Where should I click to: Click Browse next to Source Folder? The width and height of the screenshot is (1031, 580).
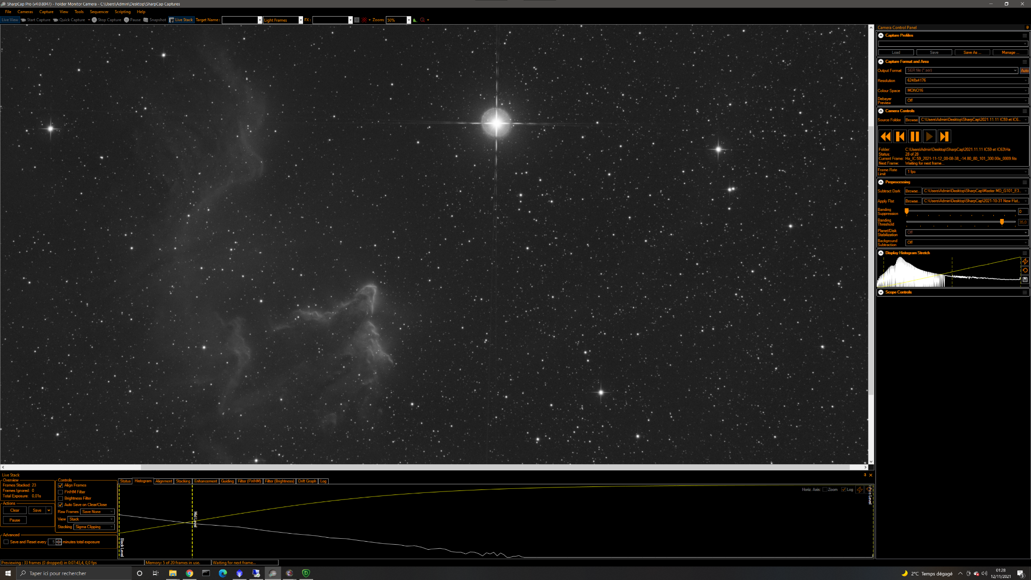tap(911, 120)
